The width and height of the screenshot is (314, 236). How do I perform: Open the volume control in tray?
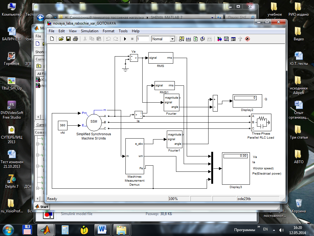(281, 230)
